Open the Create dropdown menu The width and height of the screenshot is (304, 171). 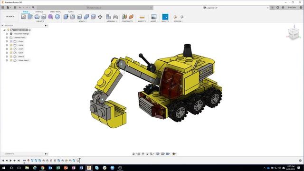40,21
